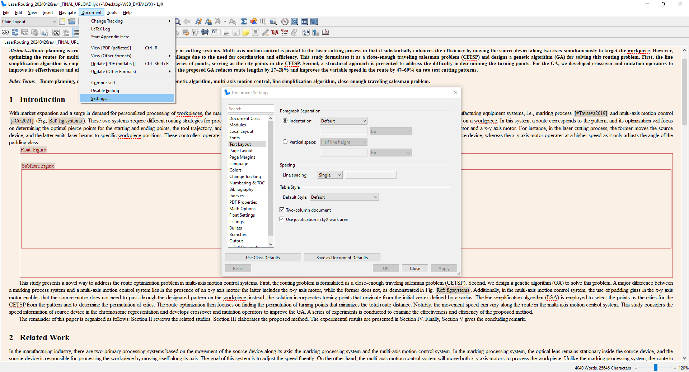
Task: Select the Indentation radio button
Action: [285, 121]
